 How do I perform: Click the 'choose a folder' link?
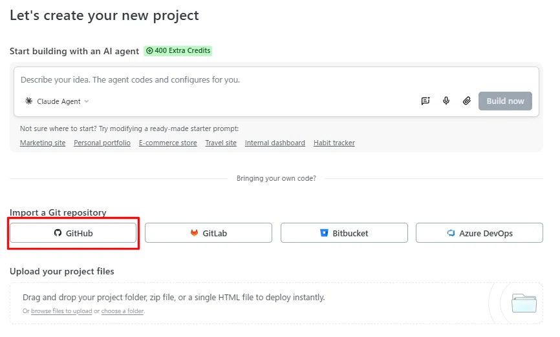pos(122,311)
